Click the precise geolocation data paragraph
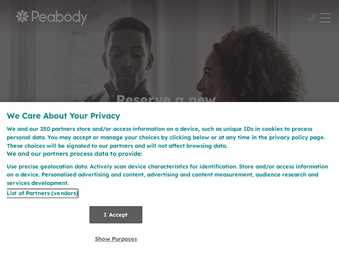 (167, 175)
